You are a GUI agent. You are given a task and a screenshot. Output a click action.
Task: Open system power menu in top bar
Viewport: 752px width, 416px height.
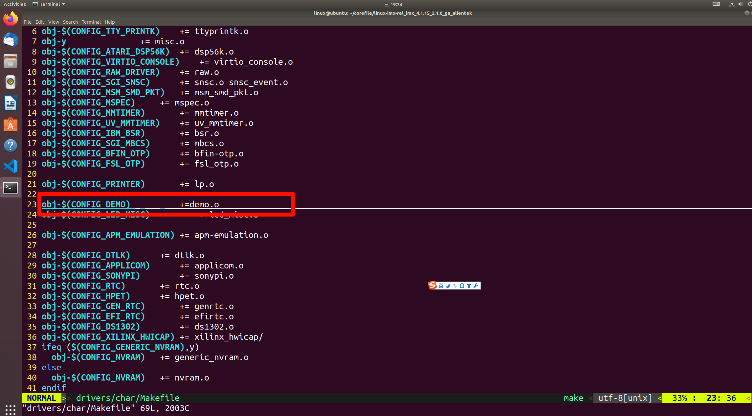click(750, 4)
